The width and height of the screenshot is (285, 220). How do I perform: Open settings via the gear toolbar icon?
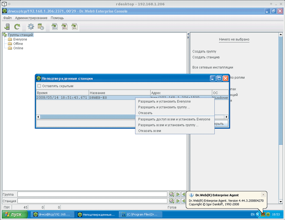(31, 27)
